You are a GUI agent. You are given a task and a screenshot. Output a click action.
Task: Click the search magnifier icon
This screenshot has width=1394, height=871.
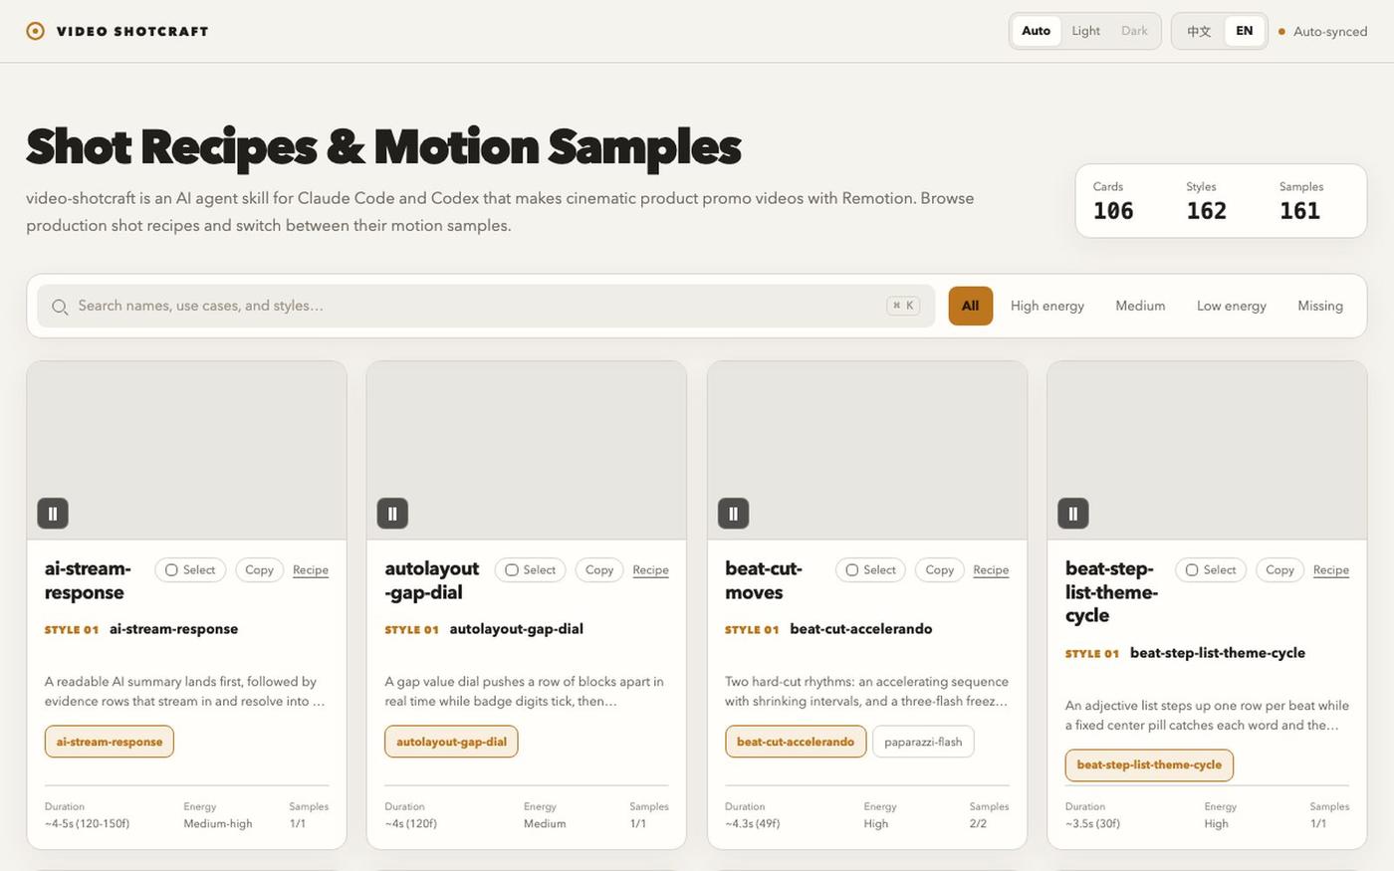(x=60, y=307)
